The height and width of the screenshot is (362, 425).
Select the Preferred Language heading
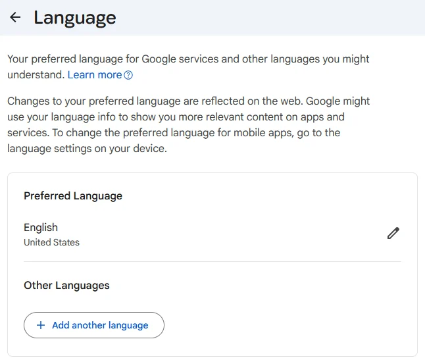click(73, 195)
